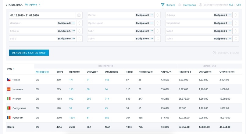Screen dimensions: 246x134
Task: Open the calendar date picker icon
Action: 79,15
